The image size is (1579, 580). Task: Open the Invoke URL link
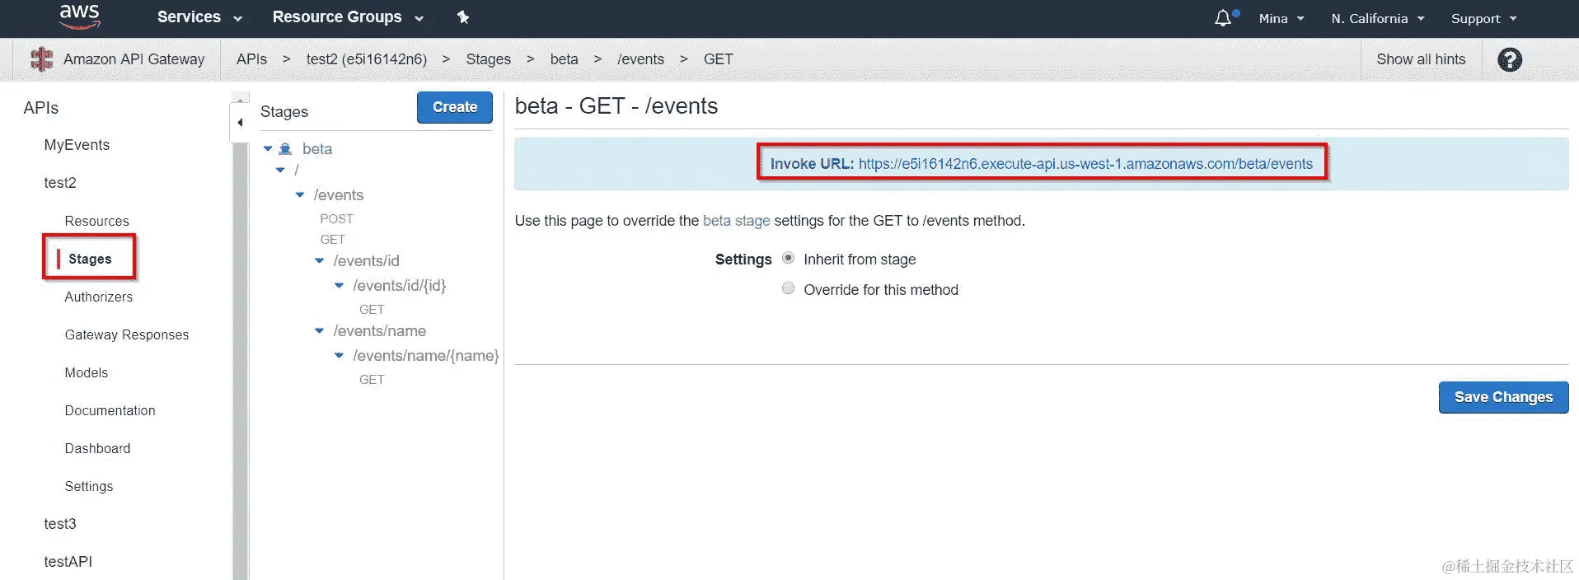point(1085,164)
